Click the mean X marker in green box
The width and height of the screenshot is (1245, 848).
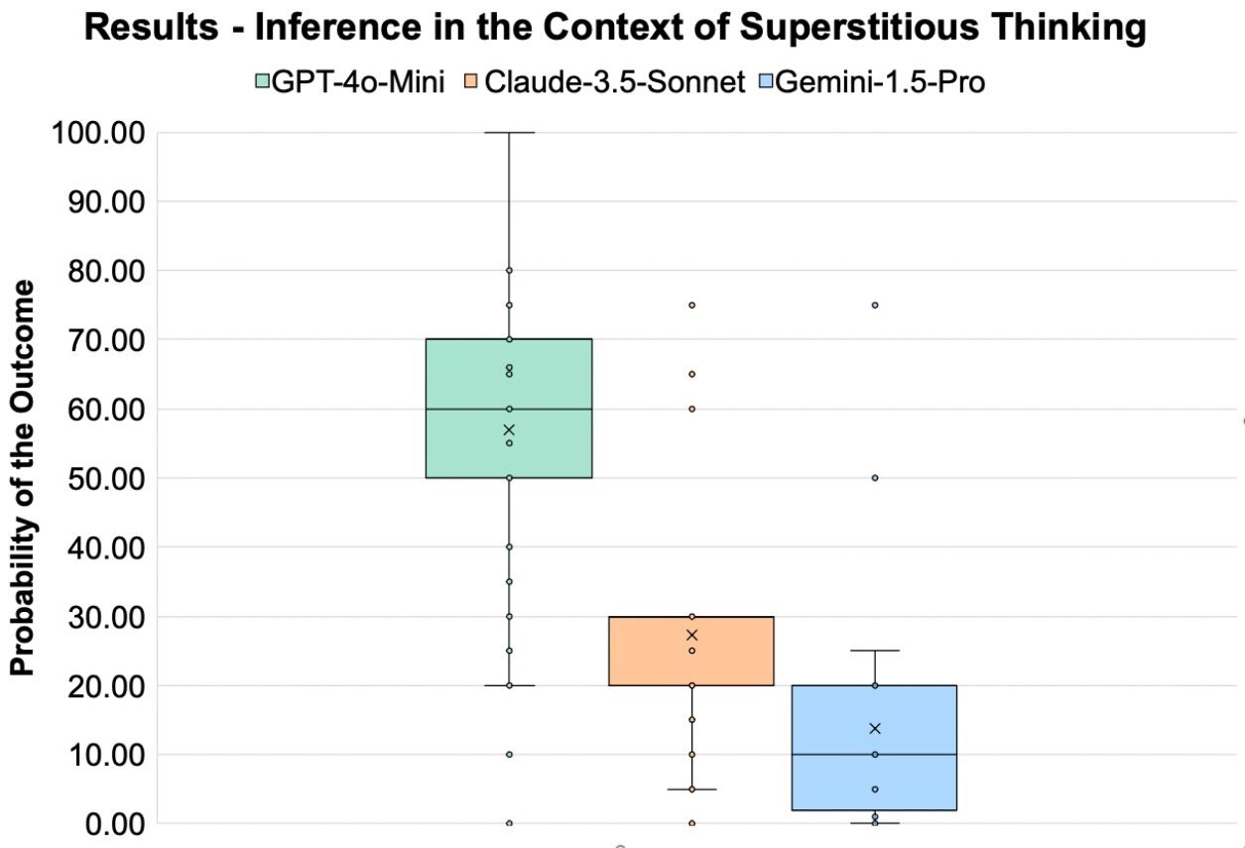[509, 429]
